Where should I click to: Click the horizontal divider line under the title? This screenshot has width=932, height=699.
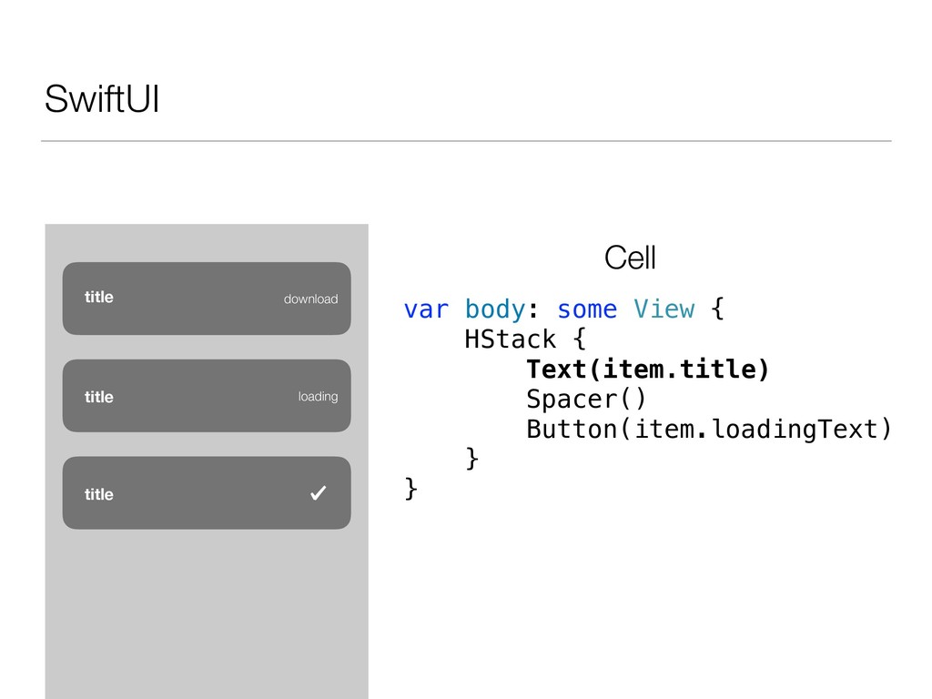466,141
